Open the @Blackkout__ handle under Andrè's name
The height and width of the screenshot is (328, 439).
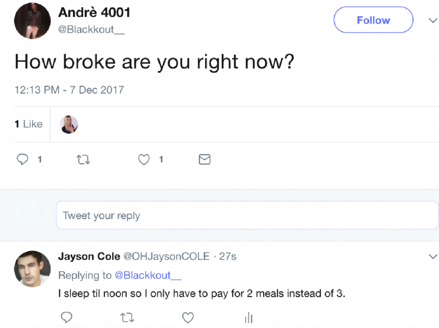(x=91, y=29)
